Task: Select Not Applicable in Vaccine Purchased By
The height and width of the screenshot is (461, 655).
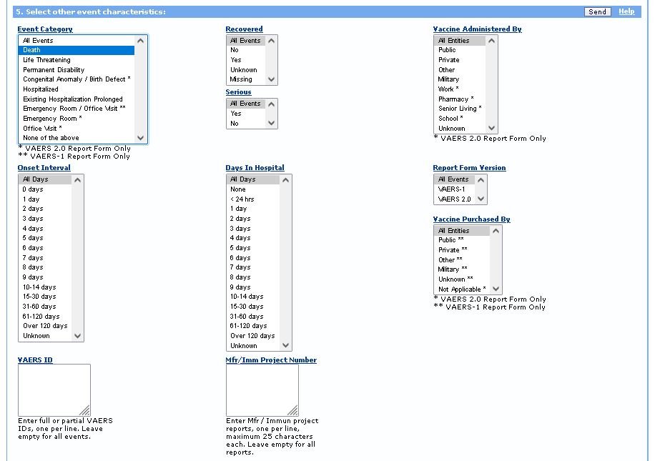Action: 462,289
